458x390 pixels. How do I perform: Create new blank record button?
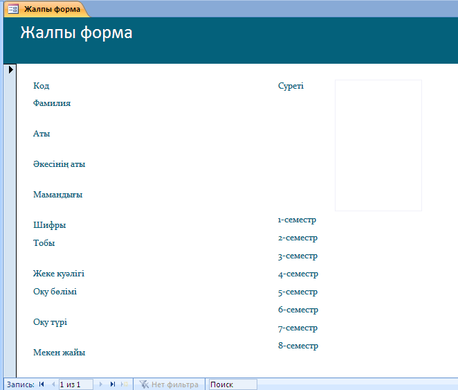[x=125, y=384]
